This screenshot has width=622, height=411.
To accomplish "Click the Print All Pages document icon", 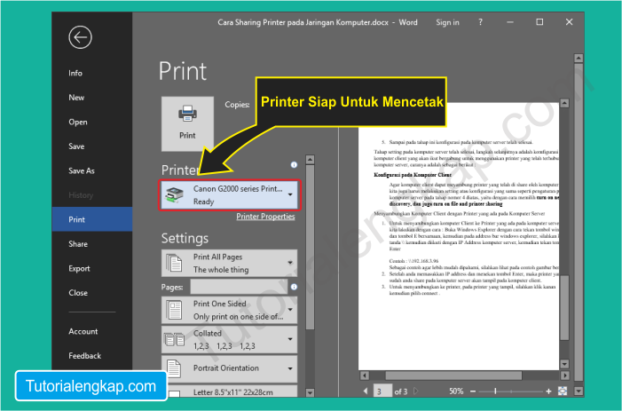I will 174,263.
